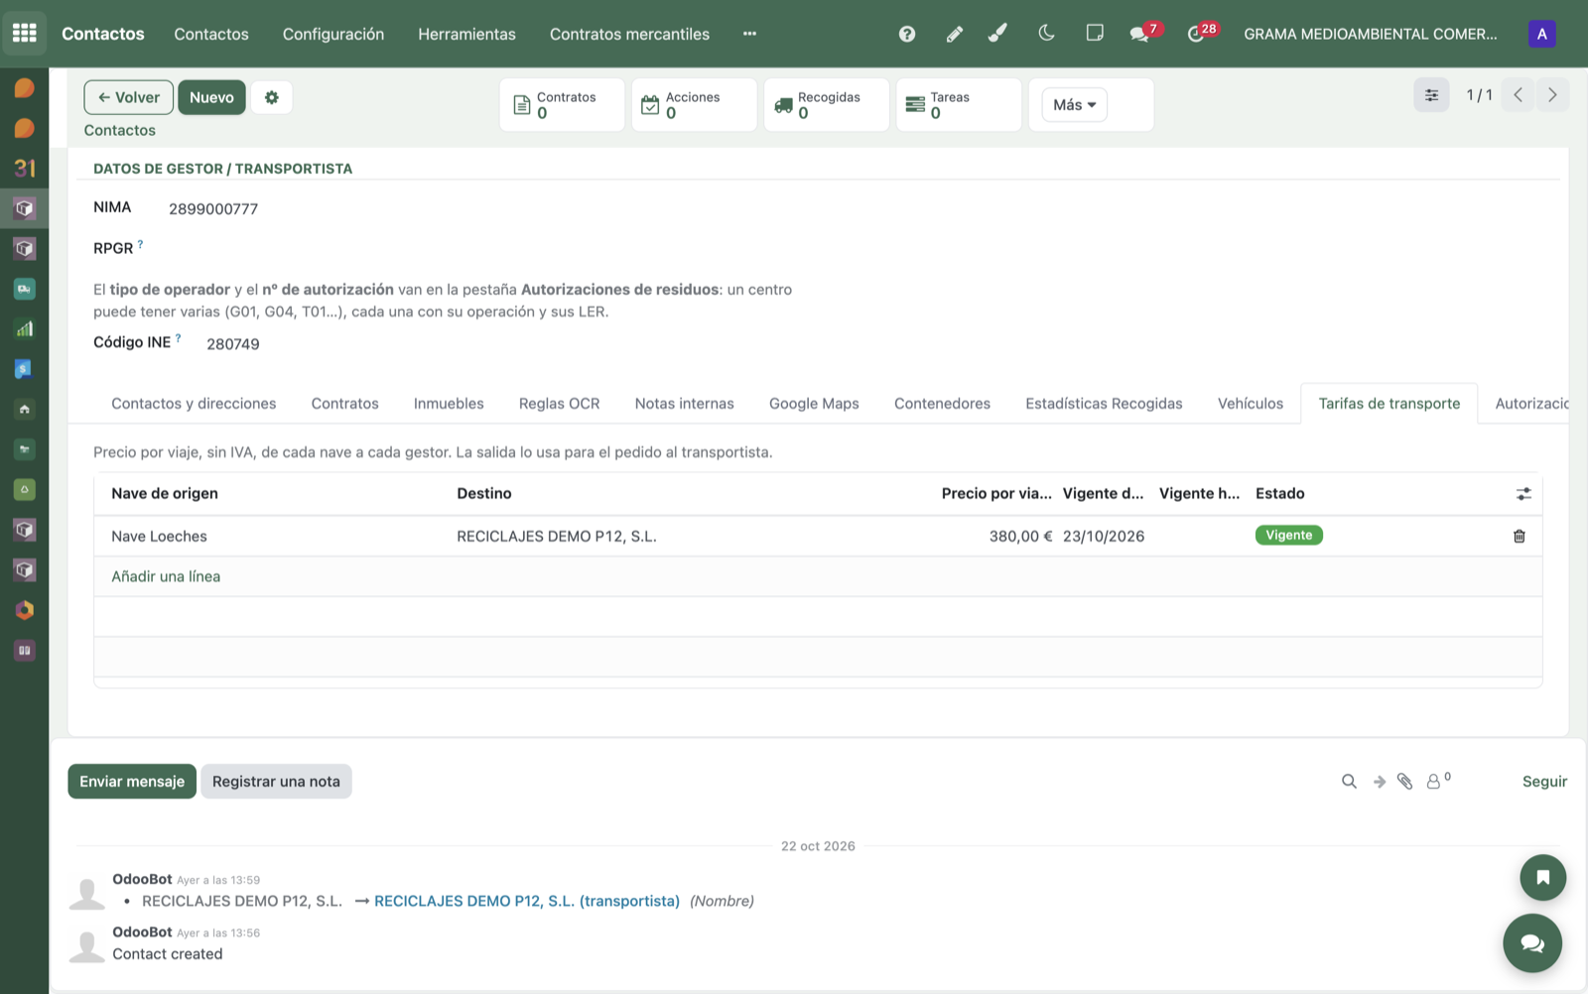Open the apps grid menu
Viewport: 1588px width, 994px height.
[x=25, y=34]
